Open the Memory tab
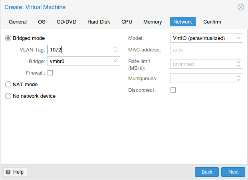 click(153, 22)
